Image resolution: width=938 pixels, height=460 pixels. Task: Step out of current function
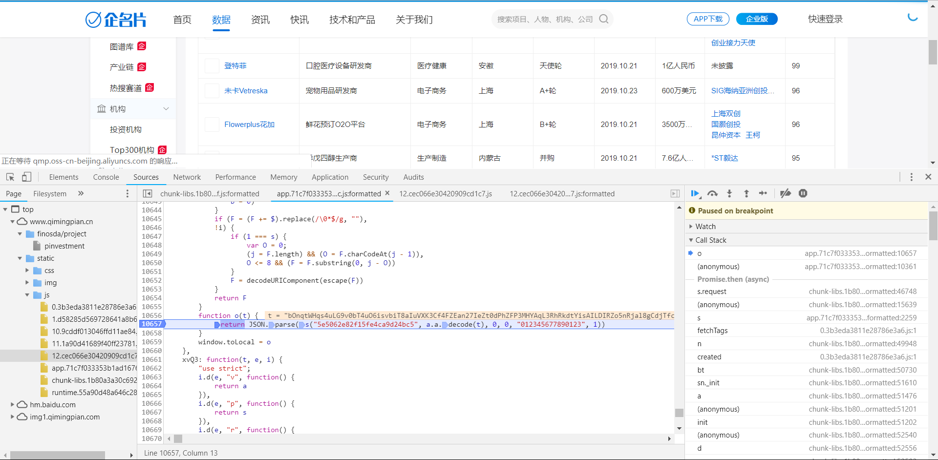tap(746, 193)
